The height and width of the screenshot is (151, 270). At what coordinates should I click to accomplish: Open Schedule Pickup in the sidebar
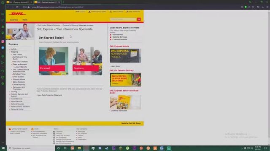[x=19, y=74]
